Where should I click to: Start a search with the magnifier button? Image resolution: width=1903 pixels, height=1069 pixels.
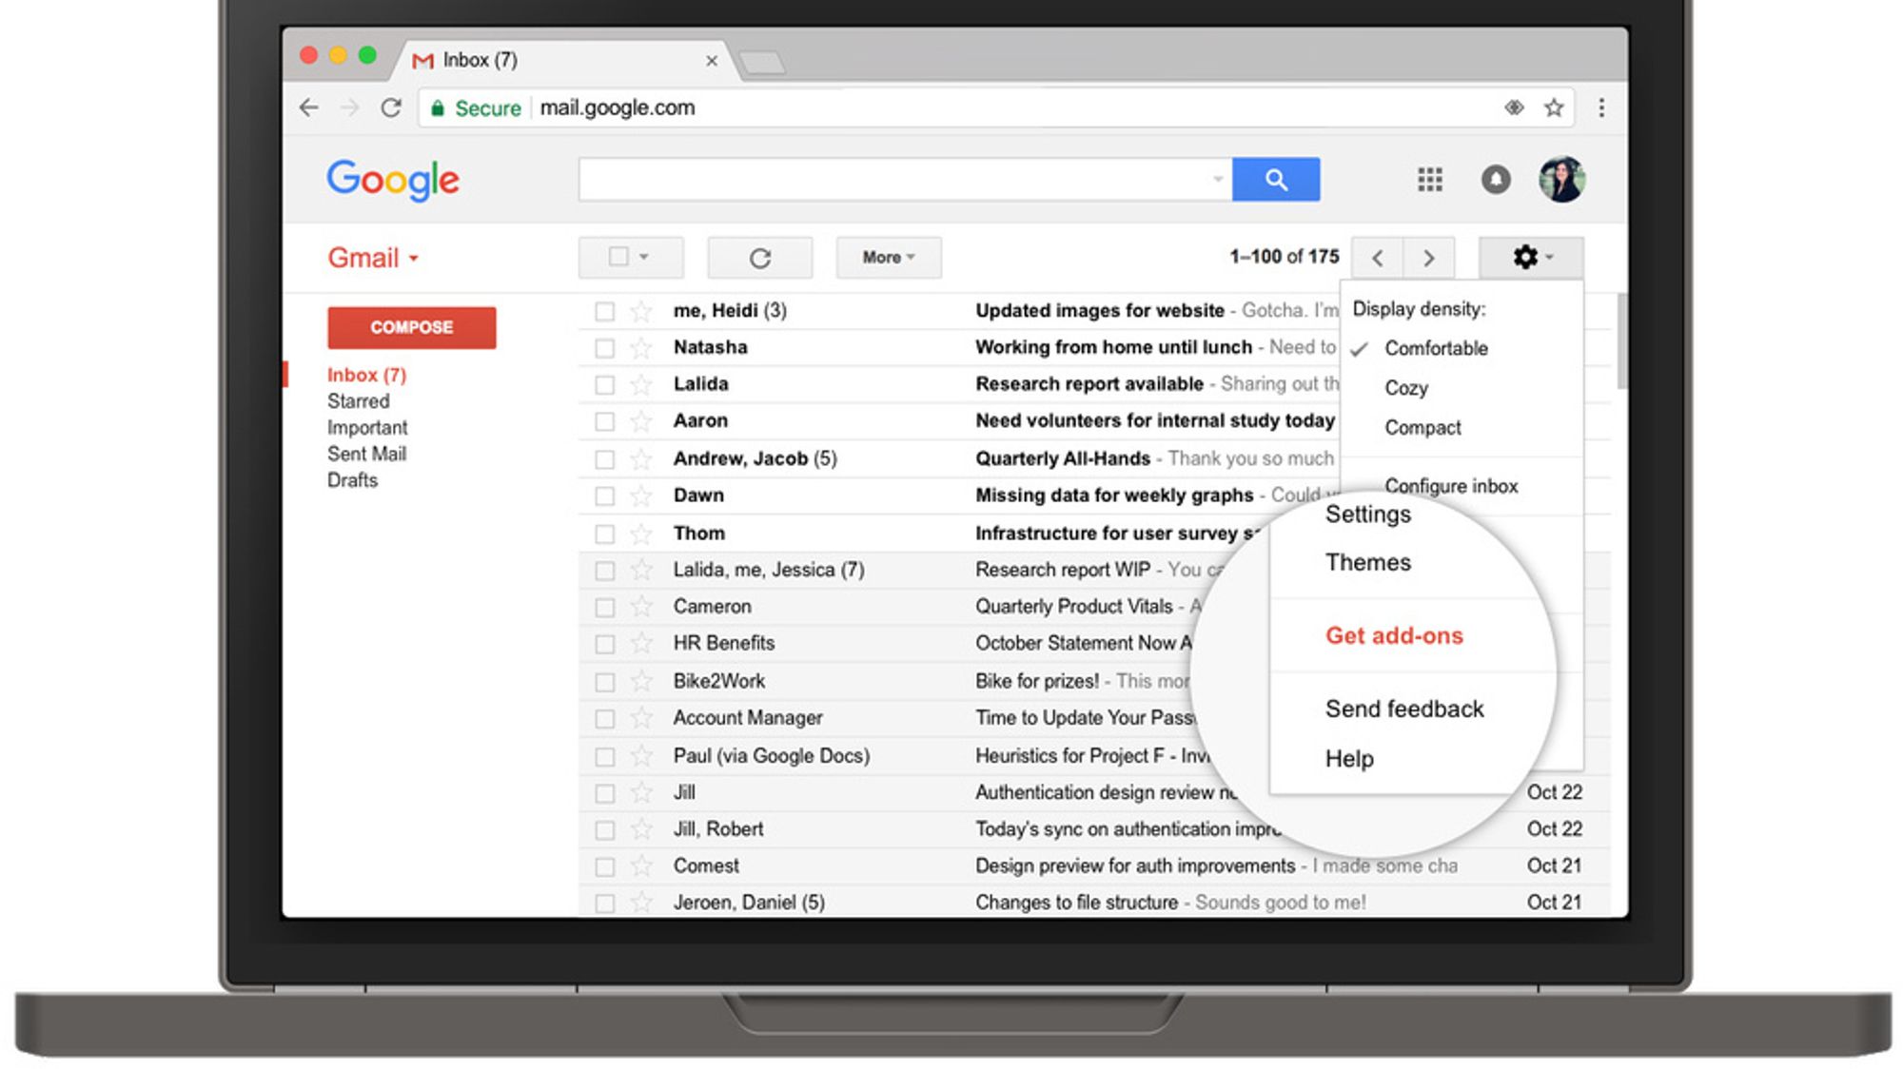pos(1276,179)
